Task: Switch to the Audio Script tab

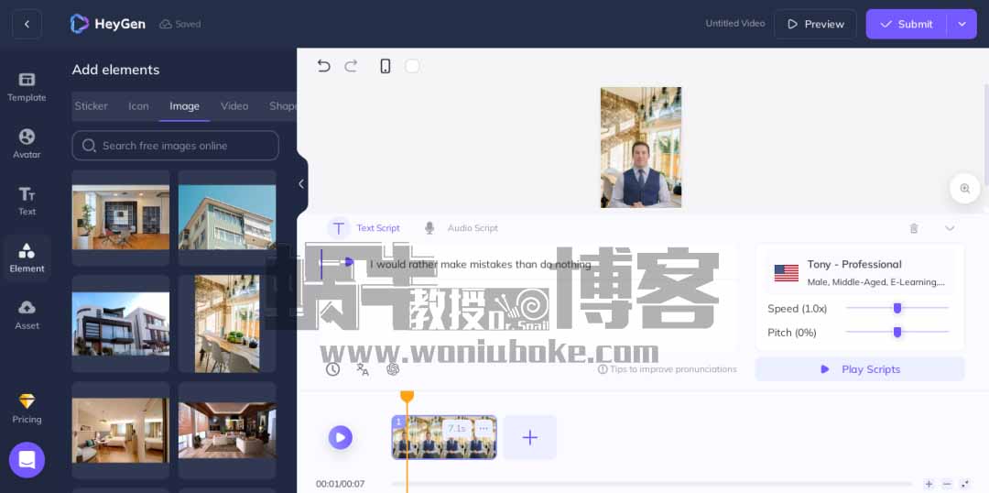Action: (461, 228)
